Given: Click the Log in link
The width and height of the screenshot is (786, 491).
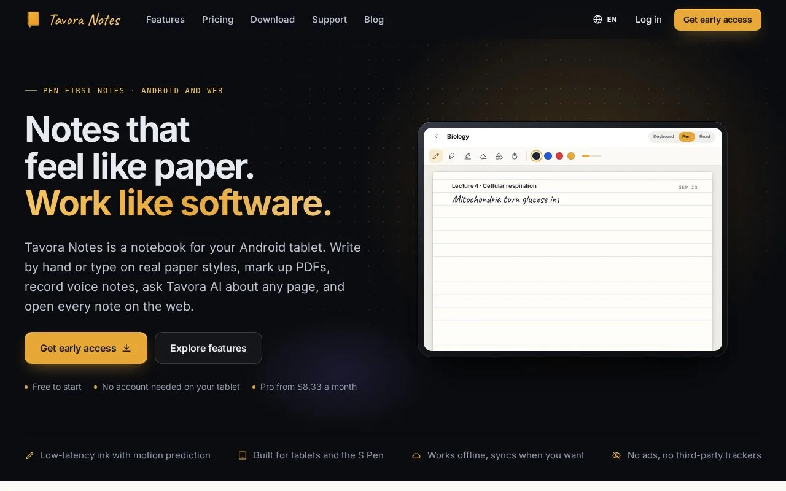Looking at the screenshot, I should tap(648, 20).
